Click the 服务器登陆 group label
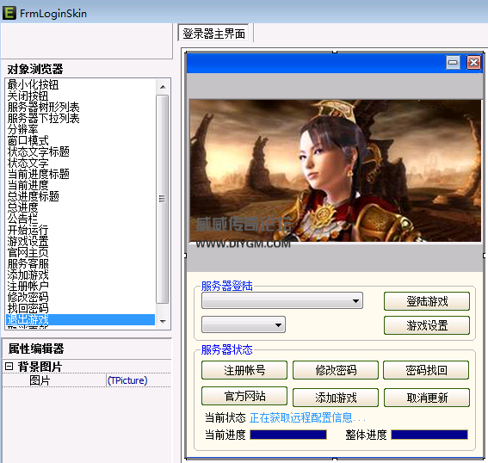The height and width of the screenshot is (463, 488). coord(226,286)
